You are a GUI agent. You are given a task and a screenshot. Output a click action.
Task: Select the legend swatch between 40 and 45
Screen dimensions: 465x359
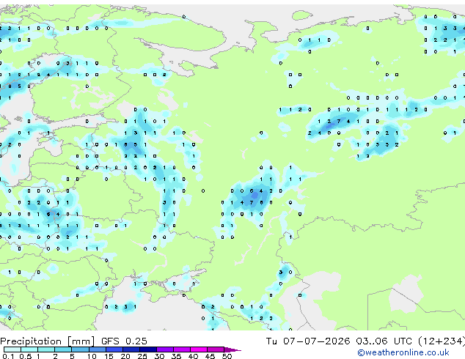tap(199, 349)
